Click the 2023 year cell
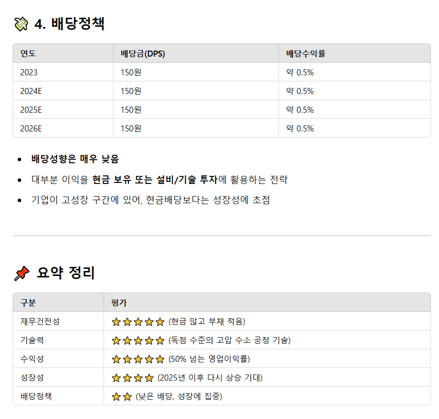This screenshot has height=419, width=439. (x=29, y=72)
